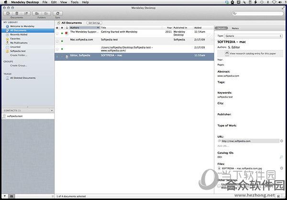Click the remove icon next to the URL field
287x200 pixels.
coord(282,141)
